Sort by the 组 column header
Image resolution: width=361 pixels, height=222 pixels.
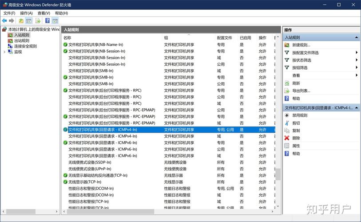tap(189, 38)
